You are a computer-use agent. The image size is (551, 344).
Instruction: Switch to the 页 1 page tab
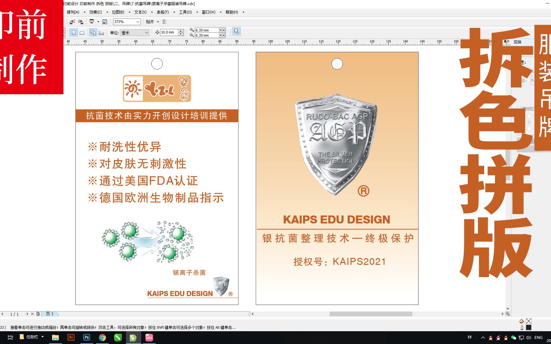click(50, 314)
